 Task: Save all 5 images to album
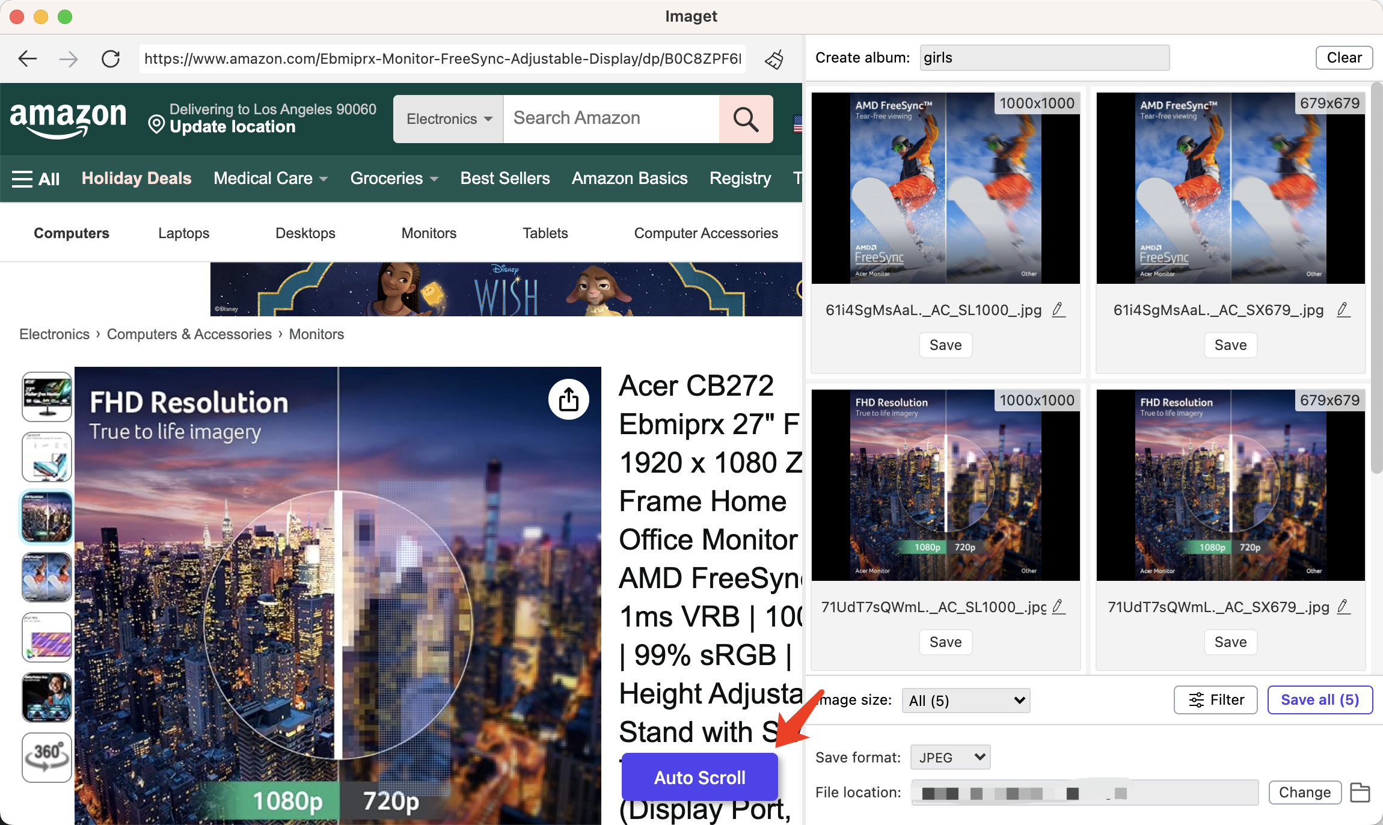point(1320,701)
